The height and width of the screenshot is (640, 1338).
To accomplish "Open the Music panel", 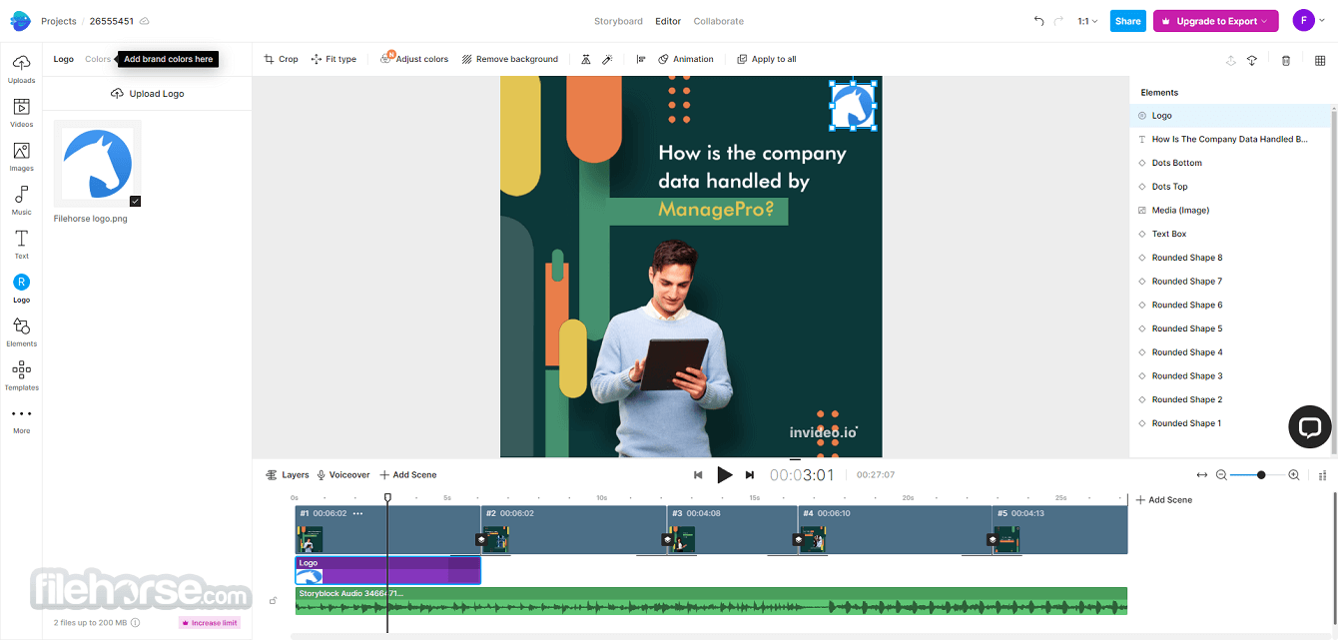I will 21,201.
